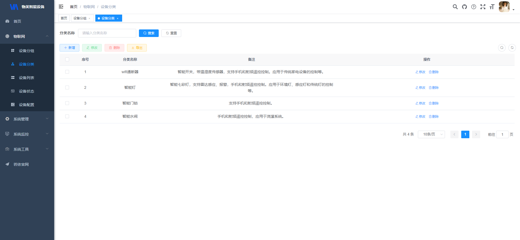
Task: Open the header search magnifier icon
Action: 455,7
